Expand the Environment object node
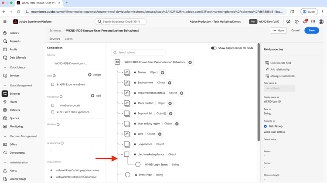327x183 pixels. (122, 83)
